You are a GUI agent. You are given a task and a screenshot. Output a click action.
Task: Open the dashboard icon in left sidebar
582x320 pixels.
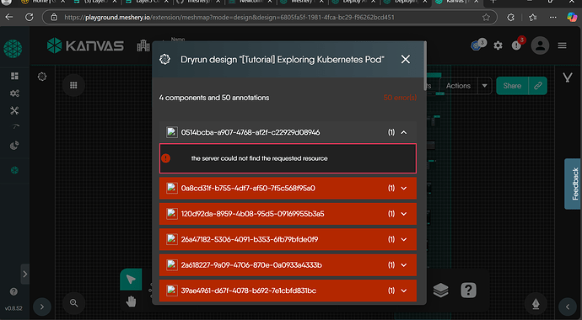click(14, 76)
